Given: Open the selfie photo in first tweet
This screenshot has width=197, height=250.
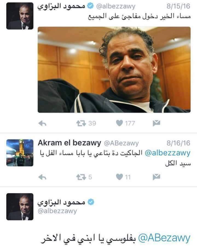Looking at the screenshot, I should 114,70.
